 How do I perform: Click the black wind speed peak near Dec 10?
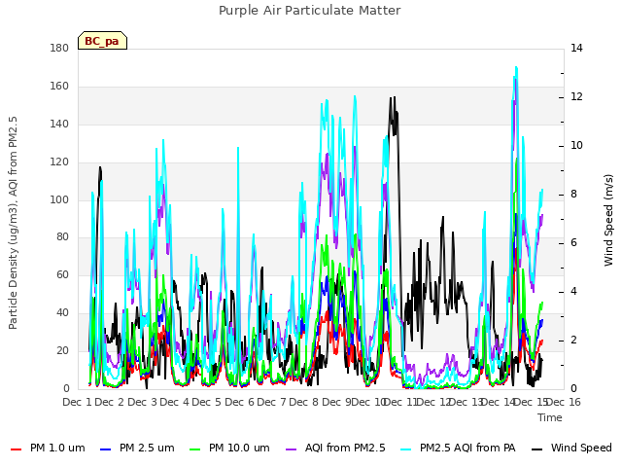[393, 97]
